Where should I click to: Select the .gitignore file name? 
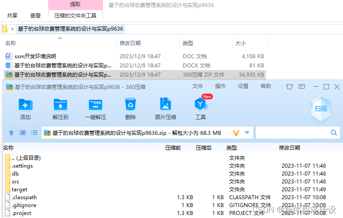click(24, 205)
